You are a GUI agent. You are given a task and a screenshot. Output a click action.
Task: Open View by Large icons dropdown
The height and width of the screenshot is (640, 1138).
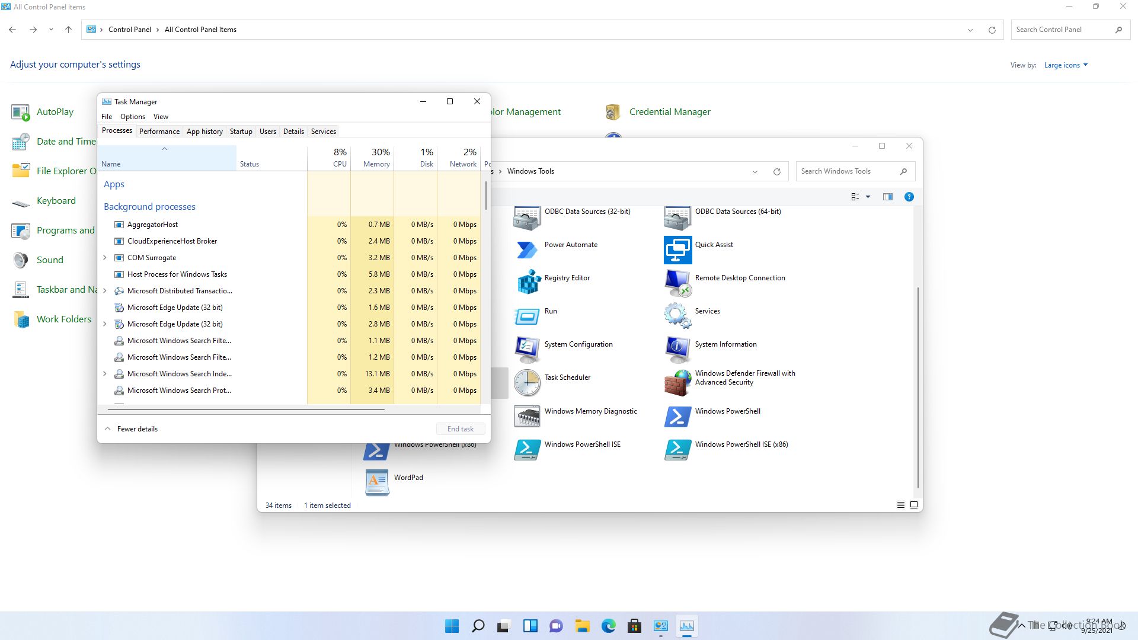[1066, 65]
